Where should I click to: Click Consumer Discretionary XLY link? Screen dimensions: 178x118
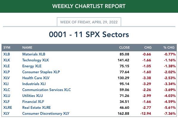point(46,114)
